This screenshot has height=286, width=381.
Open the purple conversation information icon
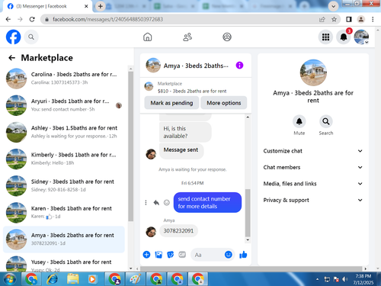[239, 66]
